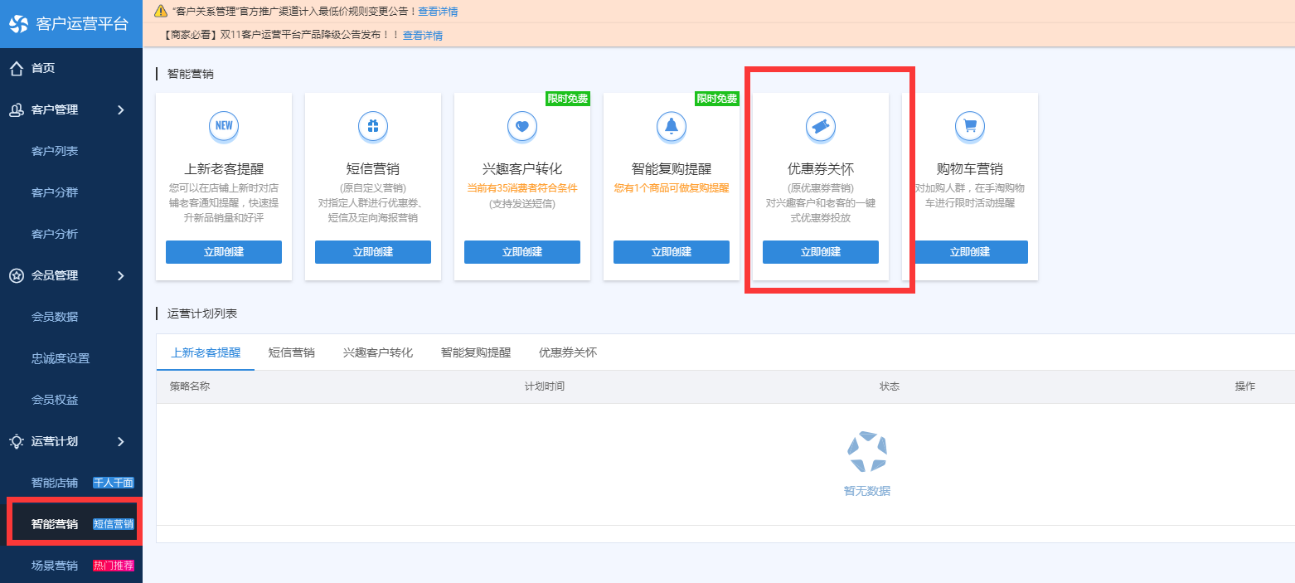
Task: Click the NEW icon for 上新老客提醒
Action: pos(224,126)
